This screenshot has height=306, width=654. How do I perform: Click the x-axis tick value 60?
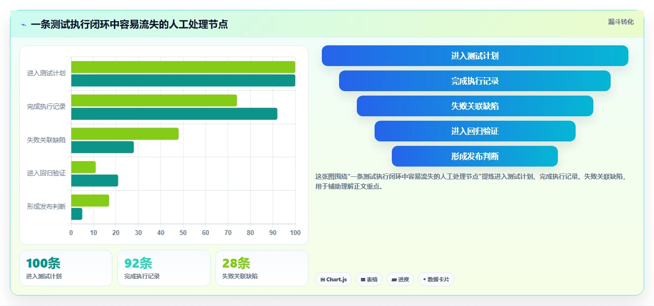[x=206, y=233]
